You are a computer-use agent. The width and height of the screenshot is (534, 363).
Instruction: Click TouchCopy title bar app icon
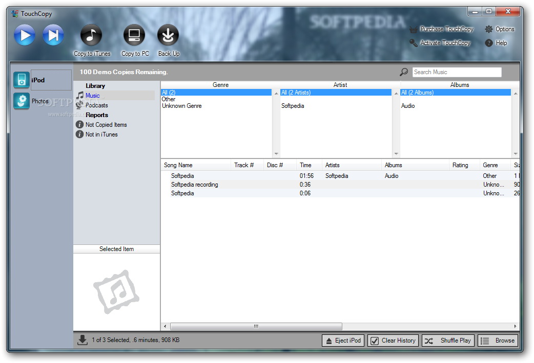[15, 14]
